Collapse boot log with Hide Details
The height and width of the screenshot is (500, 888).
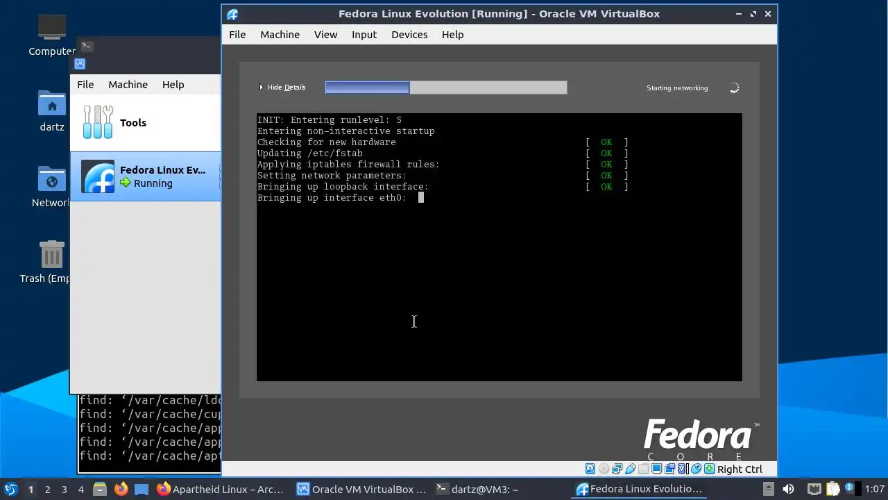click(282, 87)
